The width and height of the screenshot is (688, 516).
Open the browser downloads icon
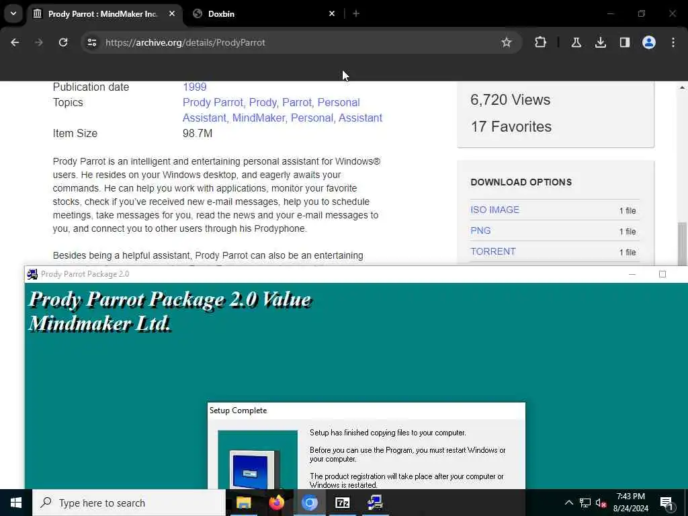pos(600,42)
